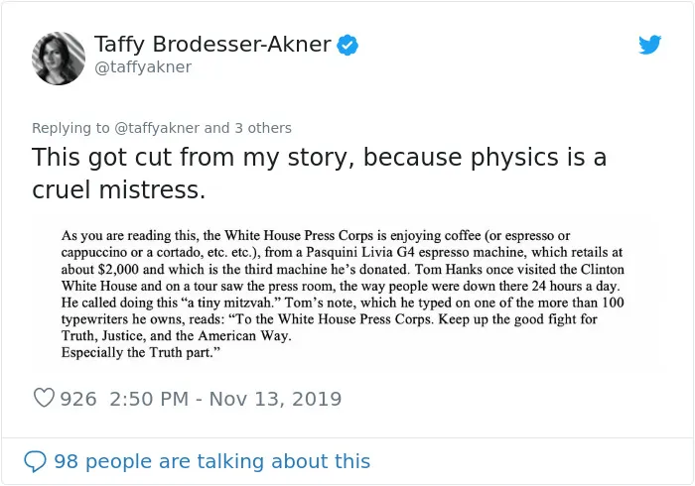Click the speech bubble reply icon

pyautogui.click(x=35, y=461)
